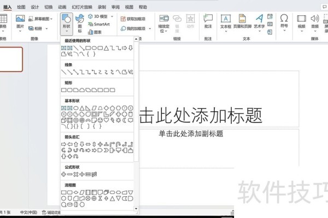This screenshot has height=218, width=328.
Task: Click the 视频 (Video) icon
Action: click(301, 19)
